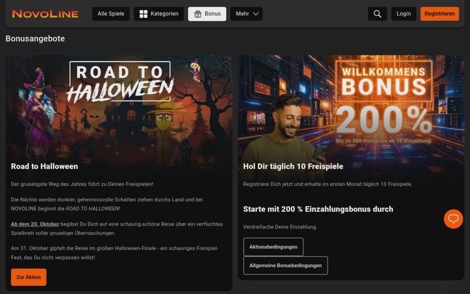Click the 'Ab dem 20. Oktober' underlined text
This screenshot has width=470, height=294.
[x=35, y=224]
